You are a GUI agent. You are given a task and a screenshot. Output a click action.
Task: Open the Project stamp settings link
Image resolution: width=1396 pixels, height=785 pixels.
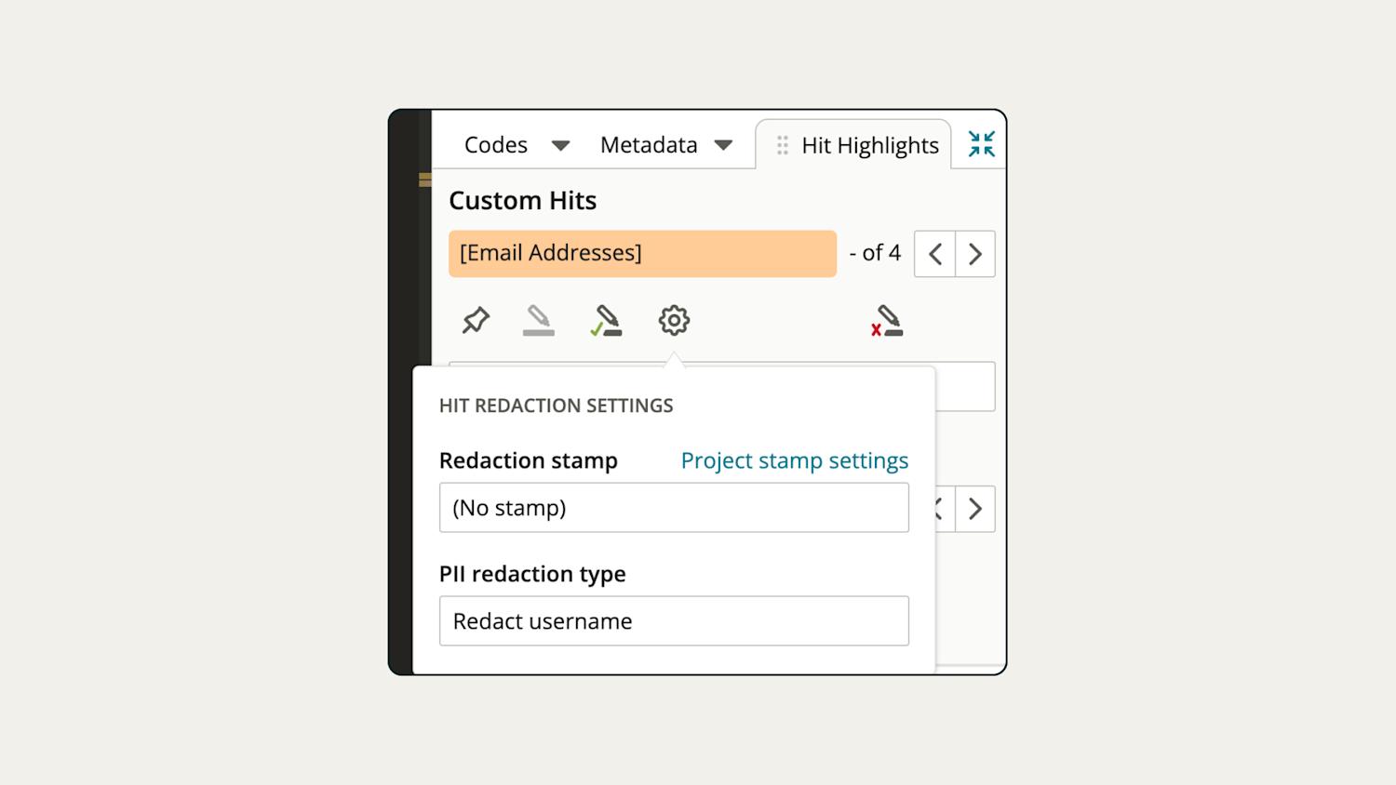[795, 460]
